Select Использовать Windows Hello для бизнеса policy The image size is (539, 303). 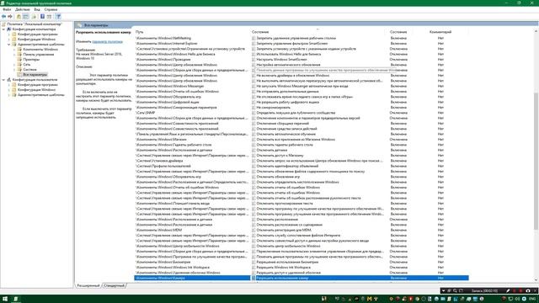click(288, 54)
